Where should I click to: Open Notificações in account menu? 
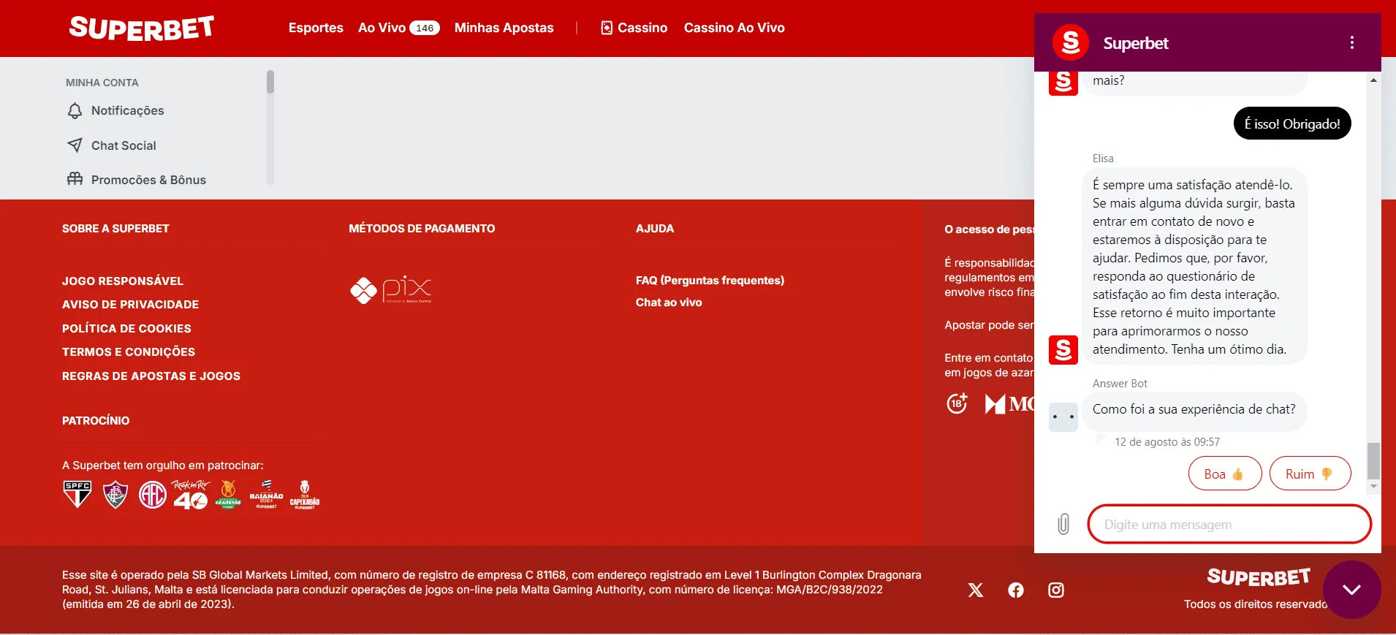[x=128, y=110]
